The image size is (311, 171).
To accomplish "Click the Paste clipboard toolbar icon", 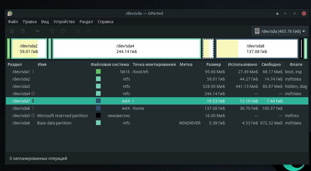I will (63, 31).
